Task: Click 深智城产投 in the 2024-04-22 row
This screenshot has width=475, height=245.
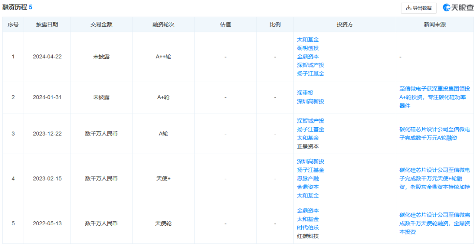Action: coord(311,65)
